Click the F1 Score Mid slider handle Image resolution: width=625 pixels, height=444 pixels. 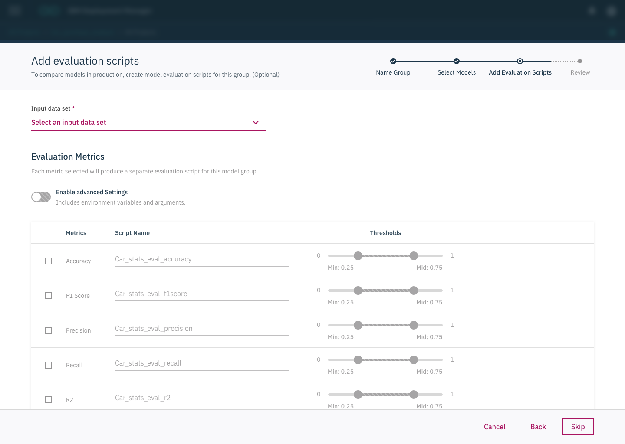pyautogui.click(x=414, y=291)
